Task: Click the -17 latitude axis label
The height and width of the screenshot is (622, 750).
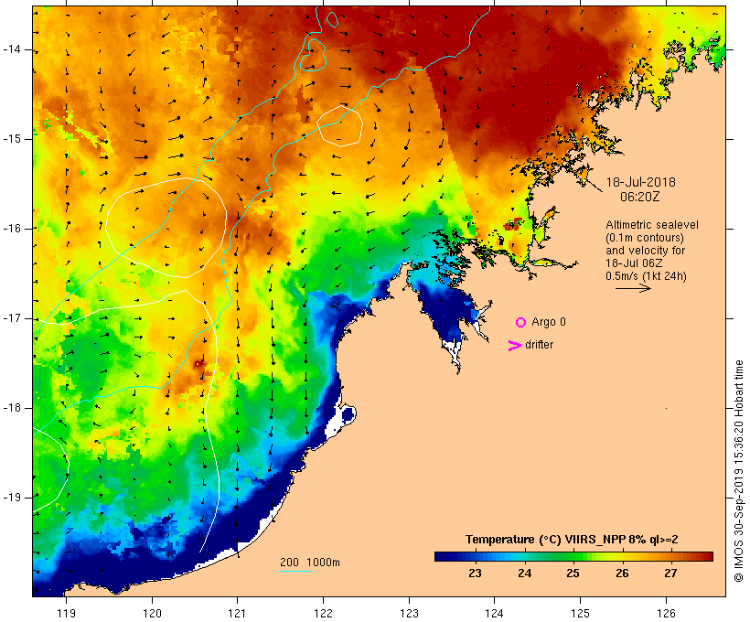Action: click(x=12, y=318)
